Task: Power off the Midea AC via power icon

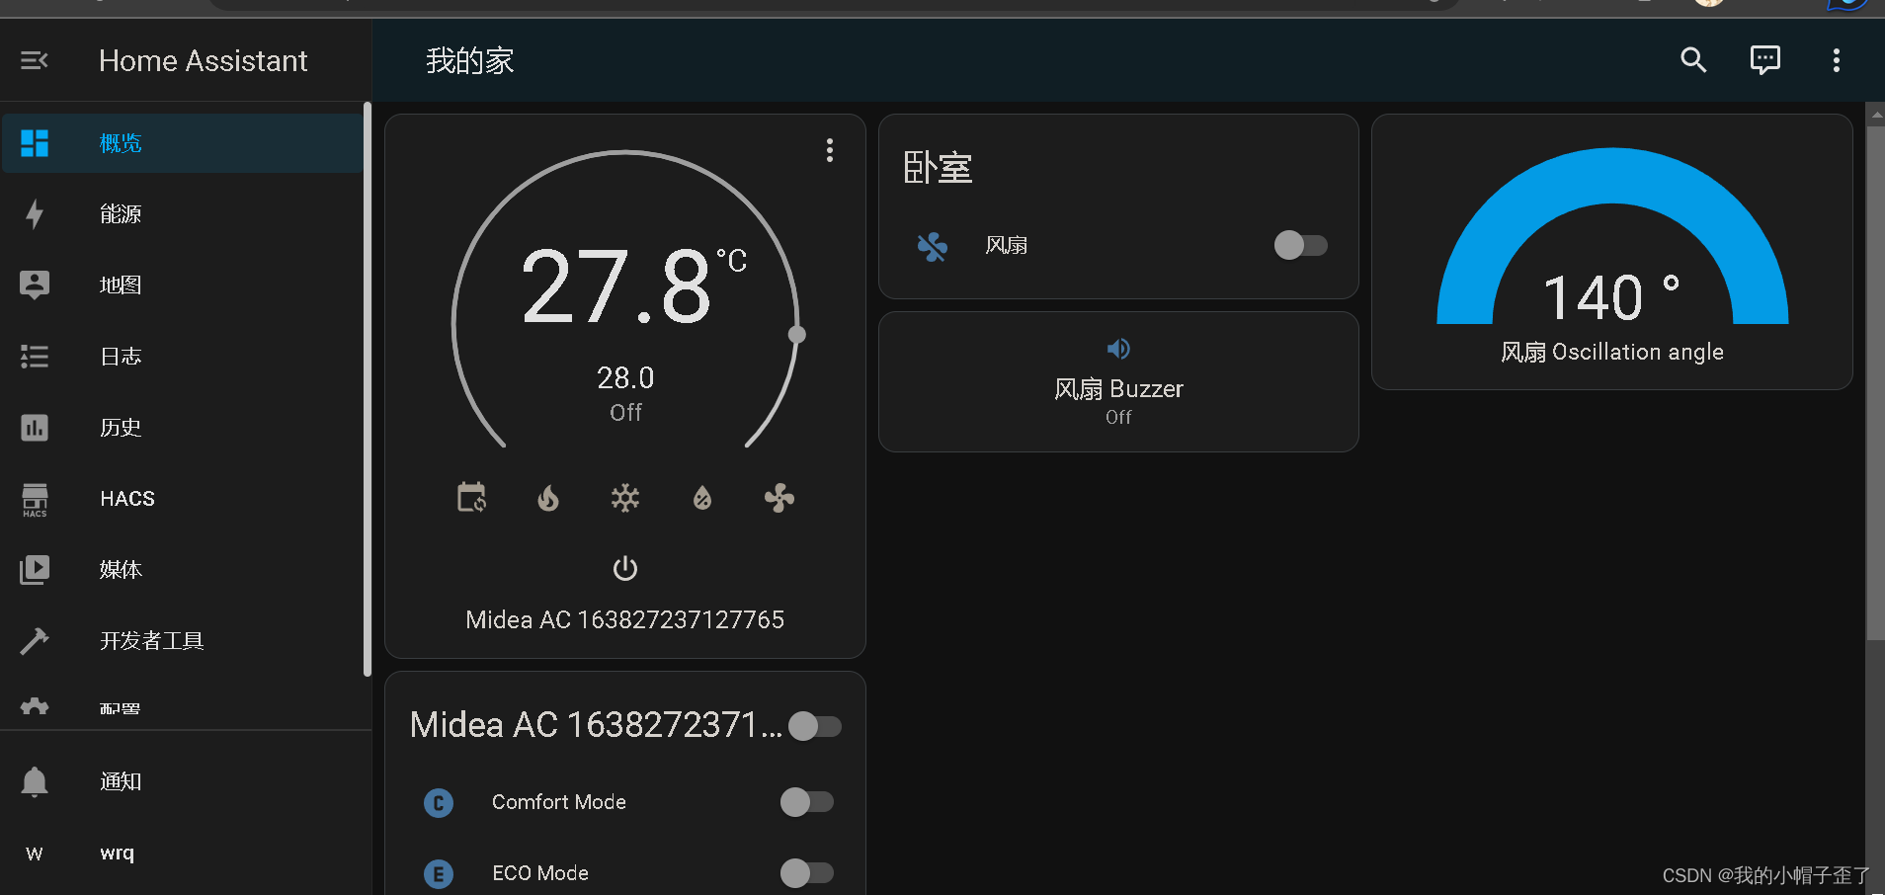Action: pyautogui.click(x=624, y=568)
